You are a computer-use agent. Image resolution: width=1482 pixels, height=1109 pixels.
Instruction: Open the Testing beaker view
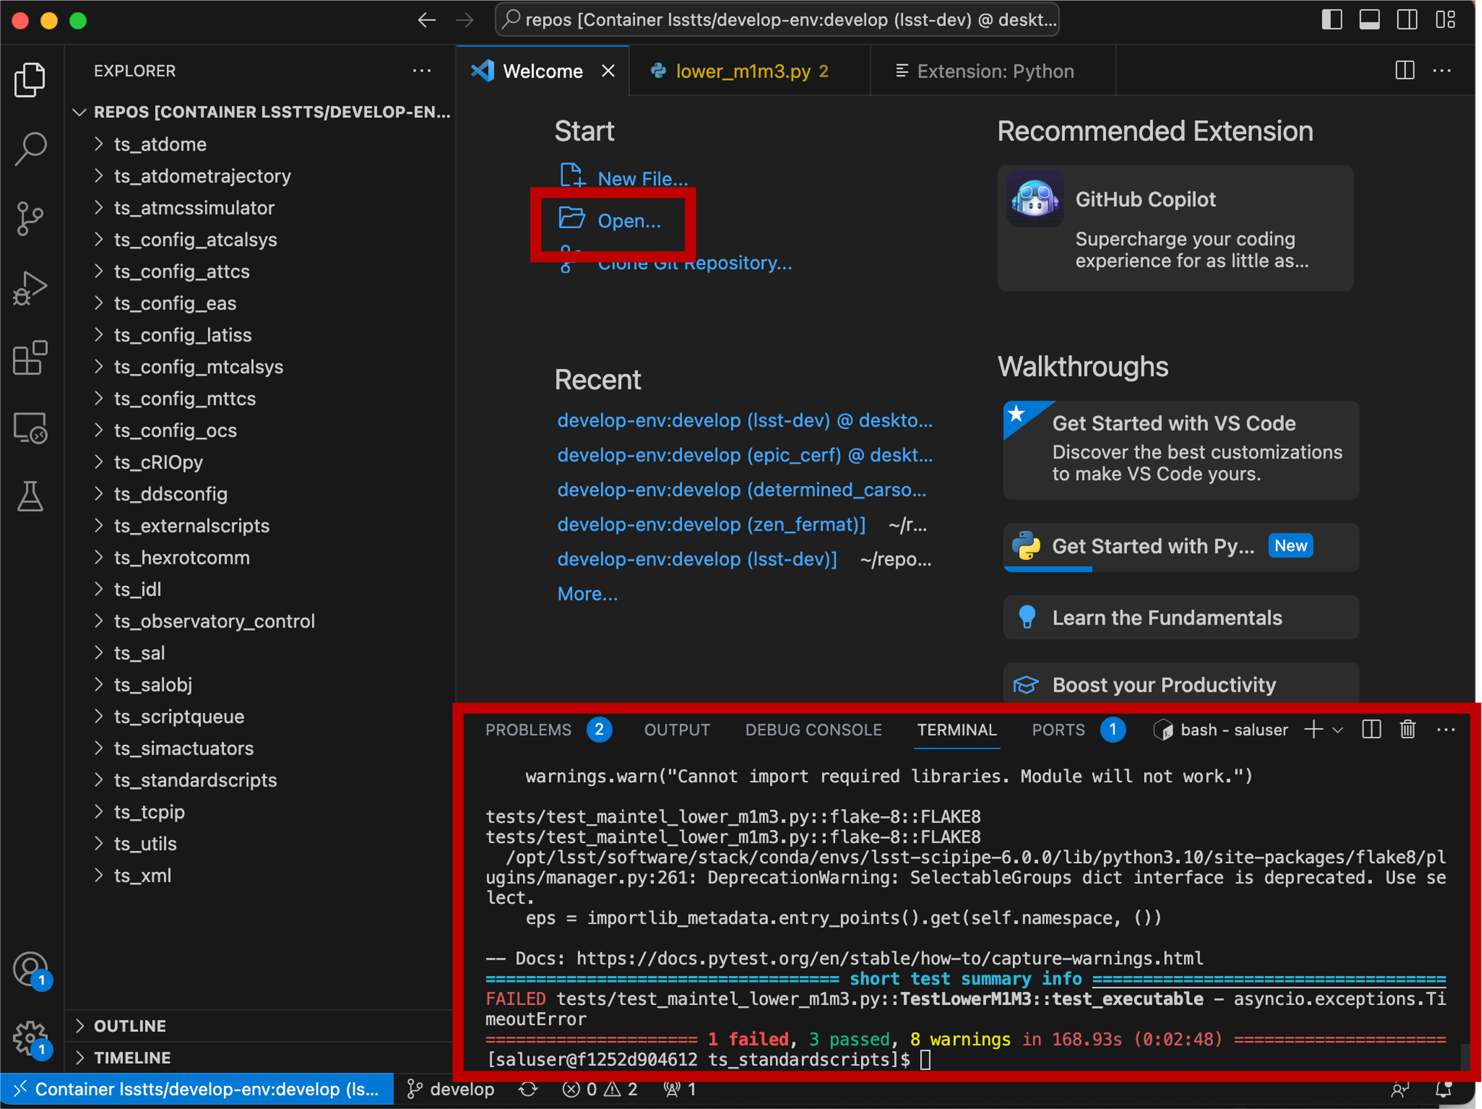click(30, 497)
